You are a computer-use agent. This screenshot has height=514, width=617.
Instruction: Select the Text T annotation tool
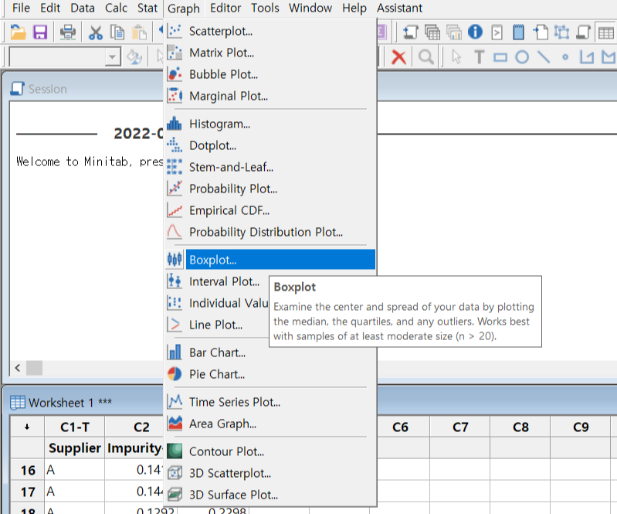[479, 57]
